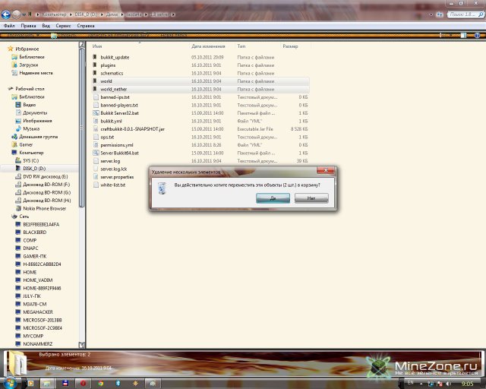Sort files by the Имя column header
The width and height of the screenshot is (486, 389).
(x=97, y=46)
